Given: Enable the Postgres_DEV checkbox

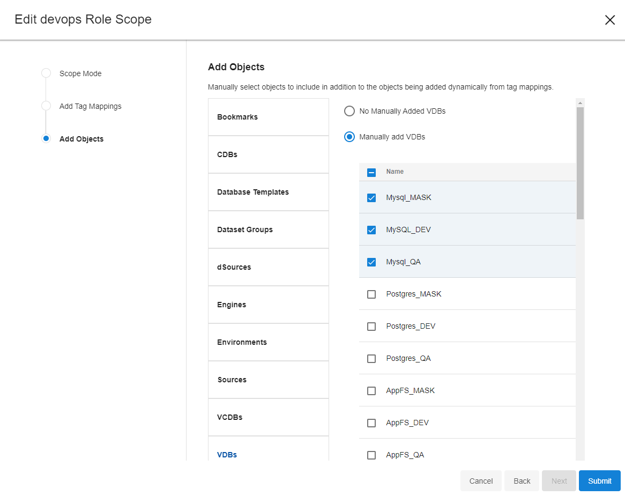Looking at the screenshot, I should point(371,327).
